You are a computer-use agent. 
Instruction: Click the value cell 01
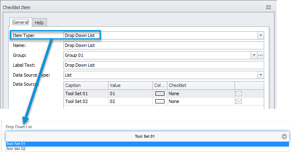[131, 94]
